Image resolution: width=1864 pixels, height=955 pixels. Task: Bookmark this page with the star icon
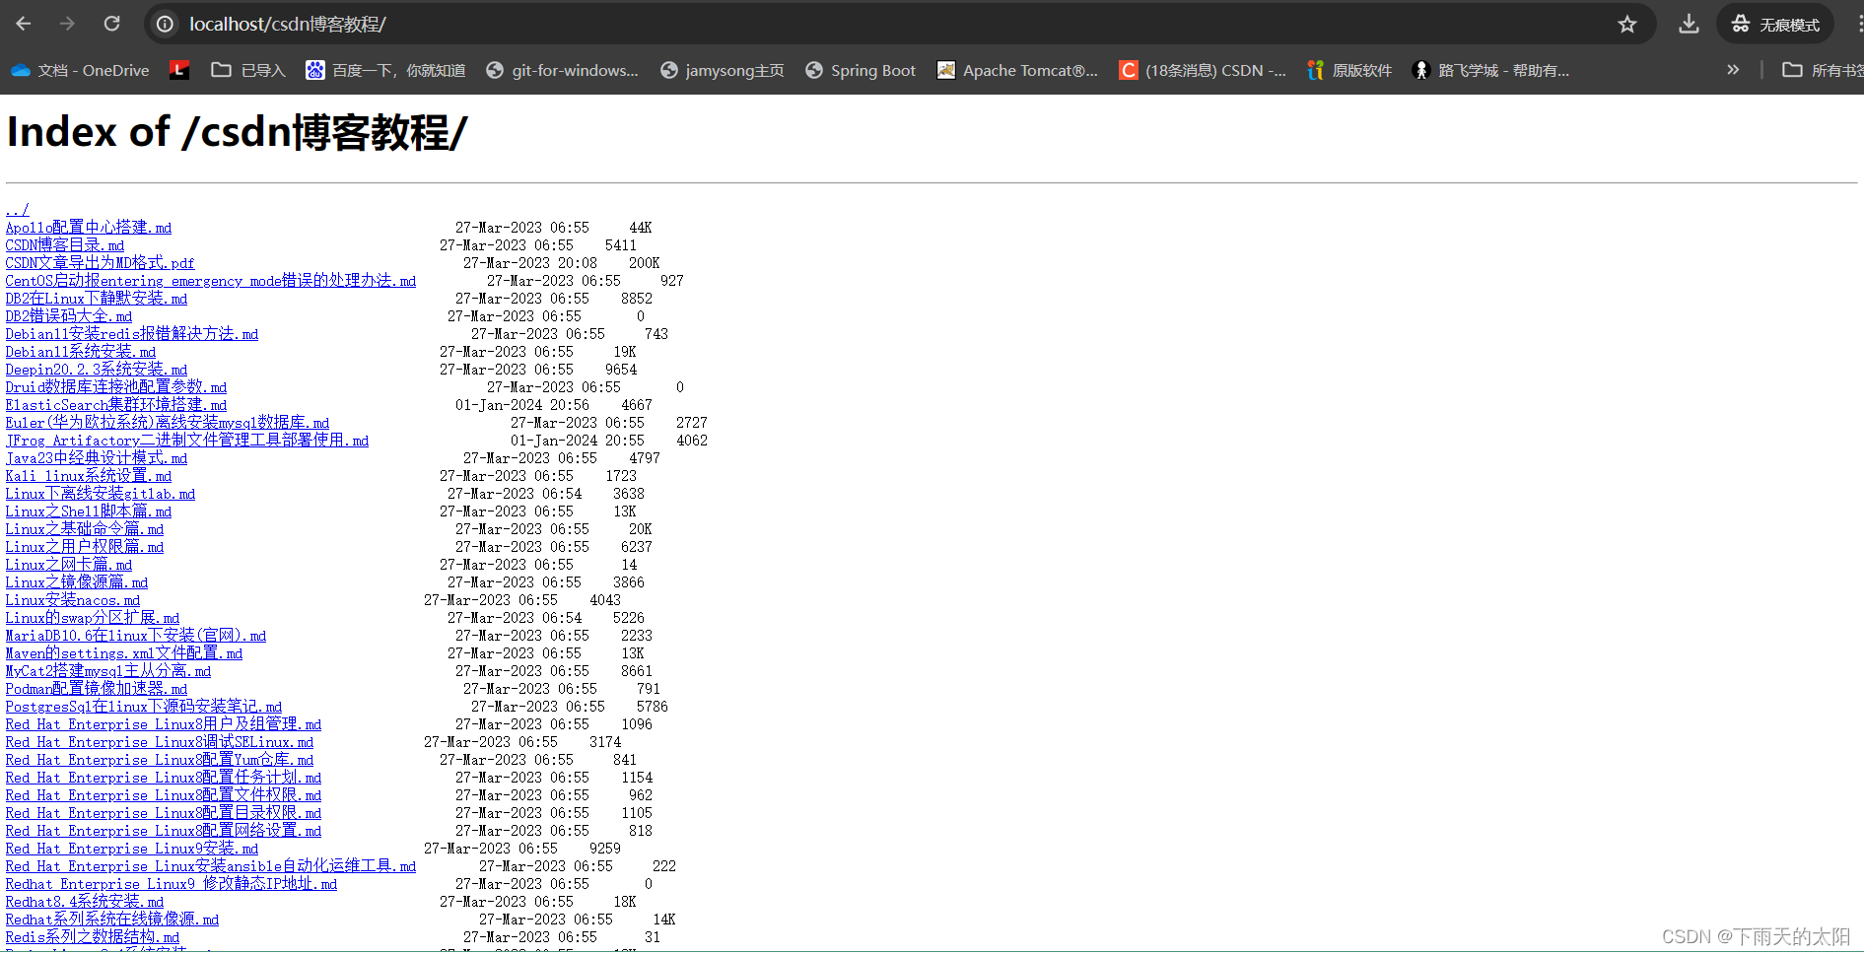1626,24
